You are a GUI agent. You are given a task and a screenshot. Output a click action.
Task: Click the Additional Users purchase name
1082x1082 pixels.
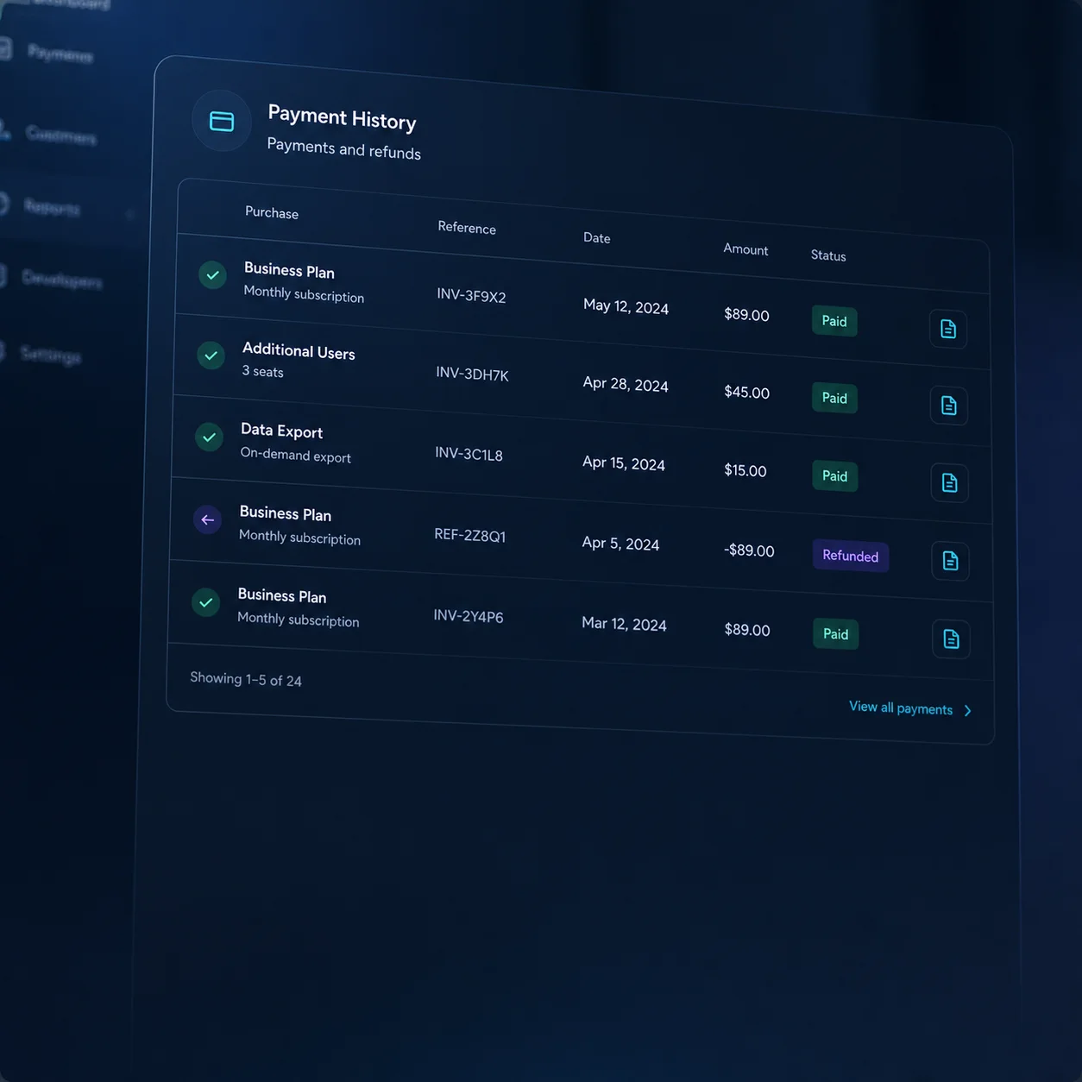coord(299,350)
